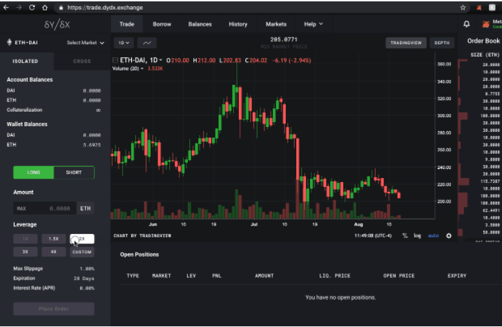The image size is (502, 327).
Task: Bookmark this page with the star icon
Action: tap(463, 7)
